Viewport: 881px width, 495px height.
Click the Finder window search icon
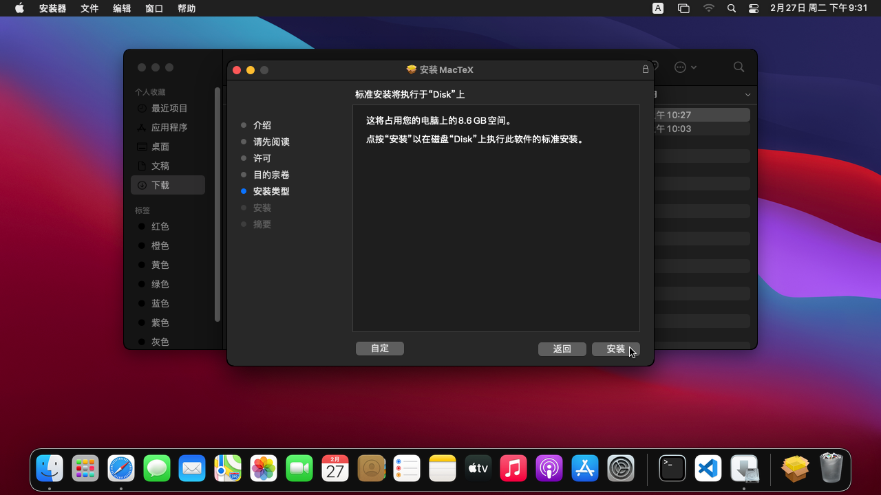pyautogui.click(x=739, y=67)
